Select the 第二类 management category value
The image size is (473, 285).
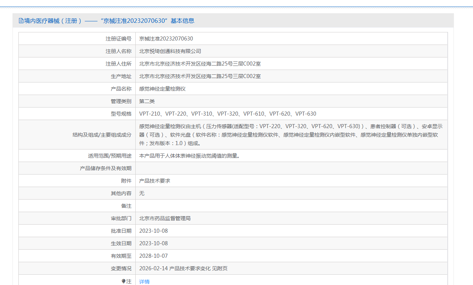click(147, 101)
